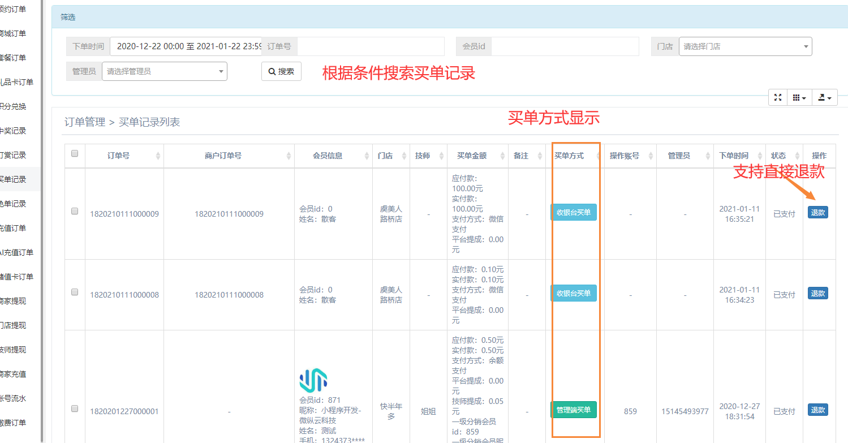Screen dimensions: 848x443
Task: Open the column visibility grid dropdown
Action: pyautogui.click(x=799, y=97)
